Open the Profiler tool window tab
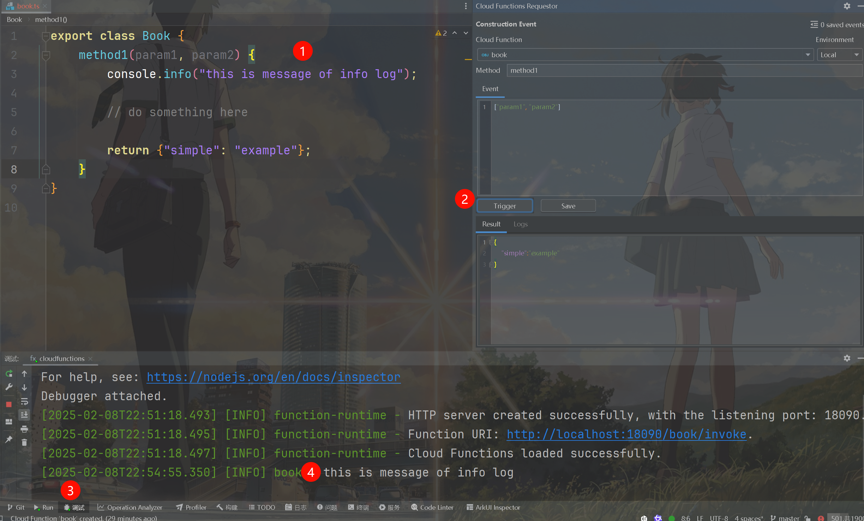The width and height of the screenshot is (864, 521). pyautogui.click(x=191, y=507)
